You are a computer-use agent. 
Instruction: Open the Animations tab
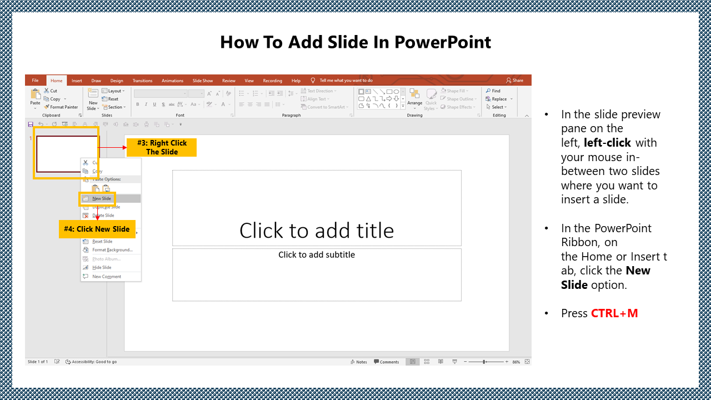[x=172, y=81]
